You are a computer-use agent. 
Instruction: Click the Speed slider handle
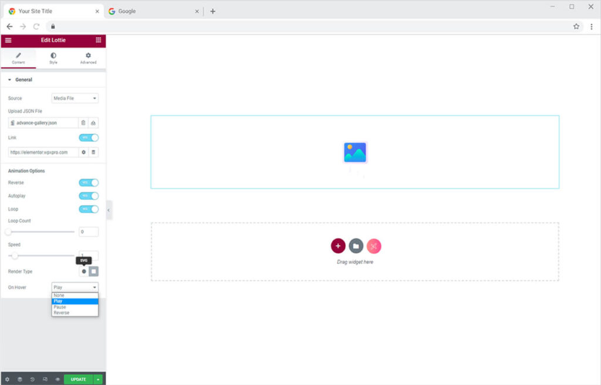pyautogui.click(x=15, y=256)
